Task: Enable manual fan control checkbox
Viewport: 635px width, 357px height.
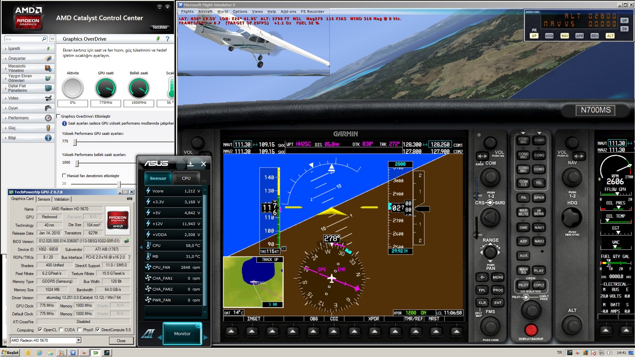Action: click(x=64, y=176)
